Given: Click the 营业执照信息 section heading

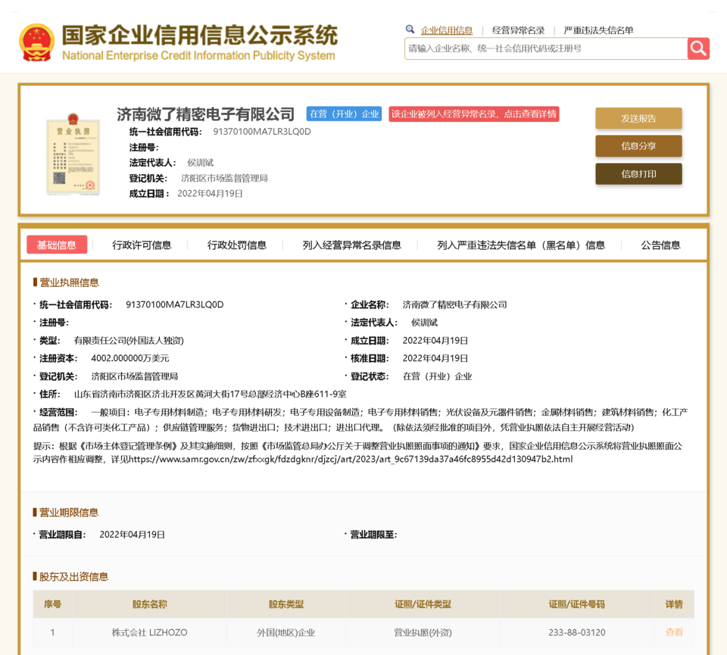Looking at the screenshot, I should click(69, 282).
